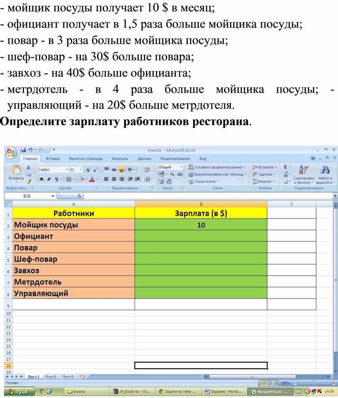
Task: Switch to Разметка страницы tab
Action: 86,158
